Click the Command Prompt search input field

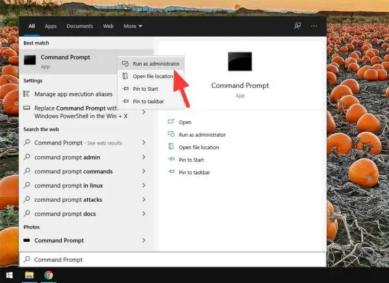click(x=173, y=260)
